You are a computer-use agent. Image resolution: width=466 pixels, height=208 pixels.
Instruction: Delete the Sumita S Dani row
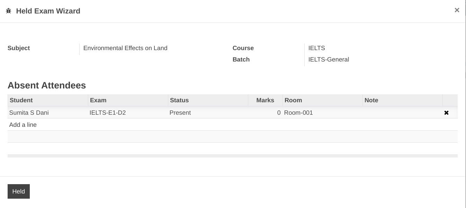(x=446, y=113)
